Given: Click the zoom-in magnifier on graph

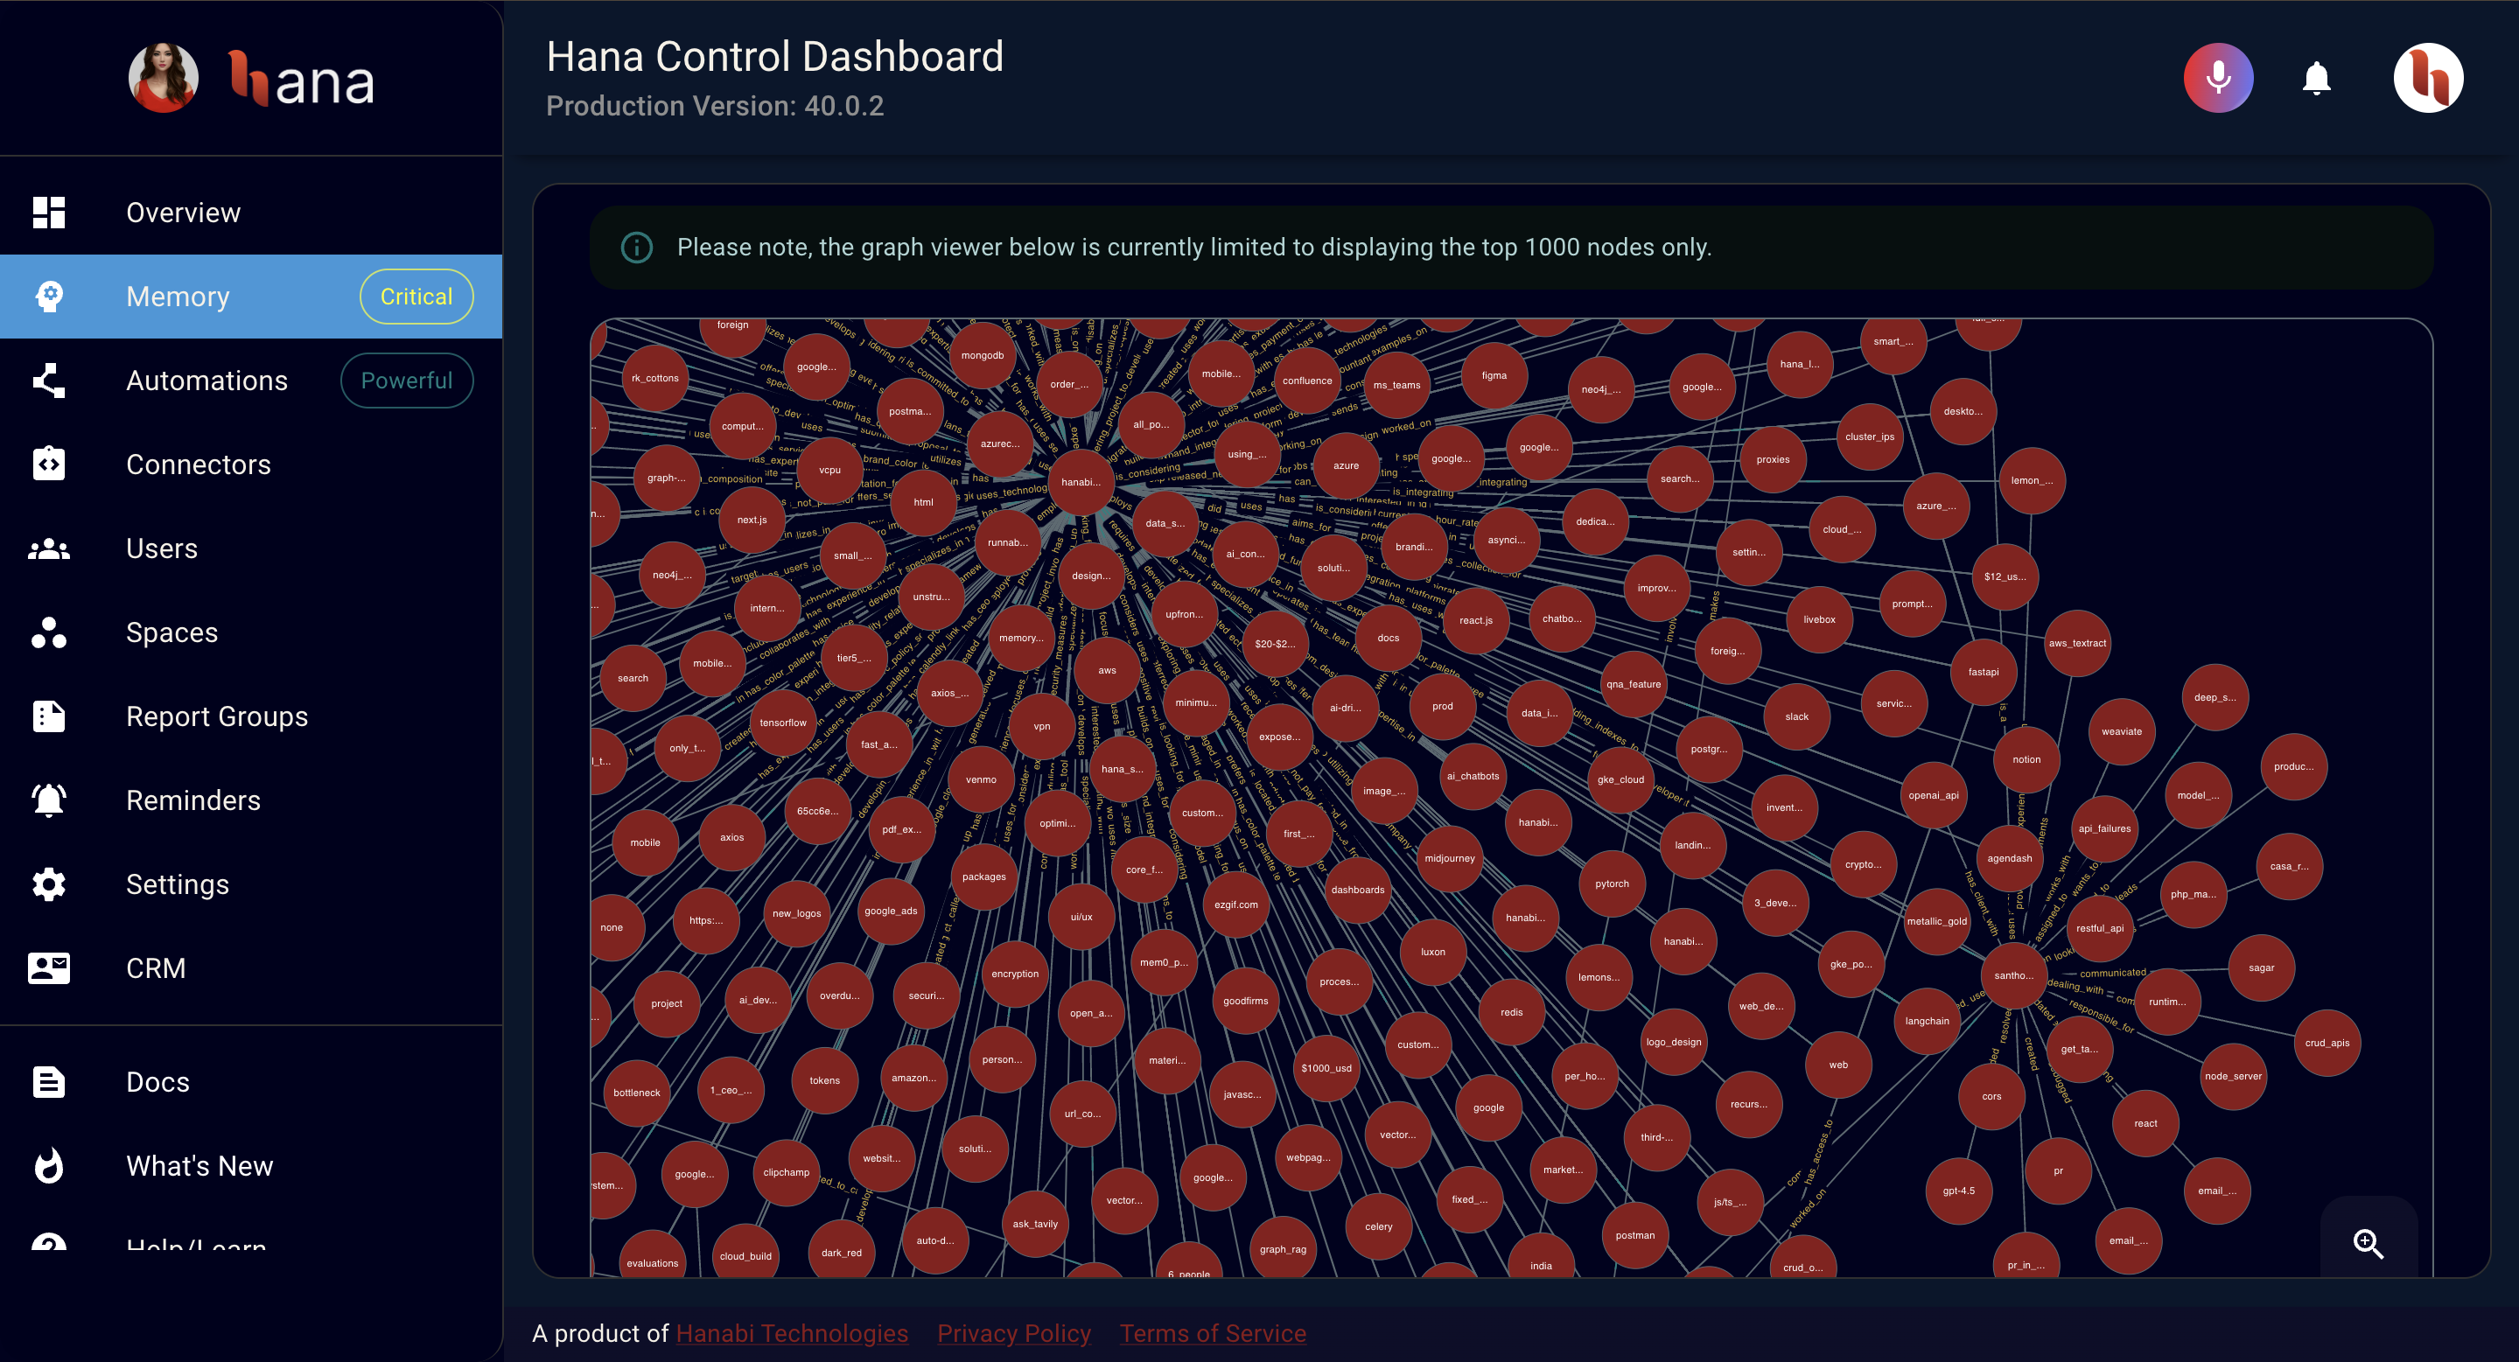Looking at the screenshot, I should 2369,1243.
